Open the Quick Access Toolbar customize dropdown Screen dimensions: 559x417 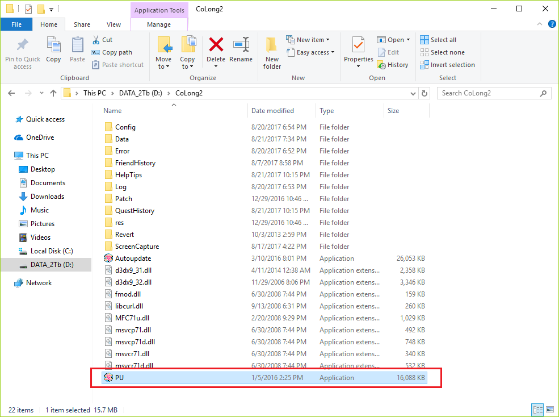[51, 9]
